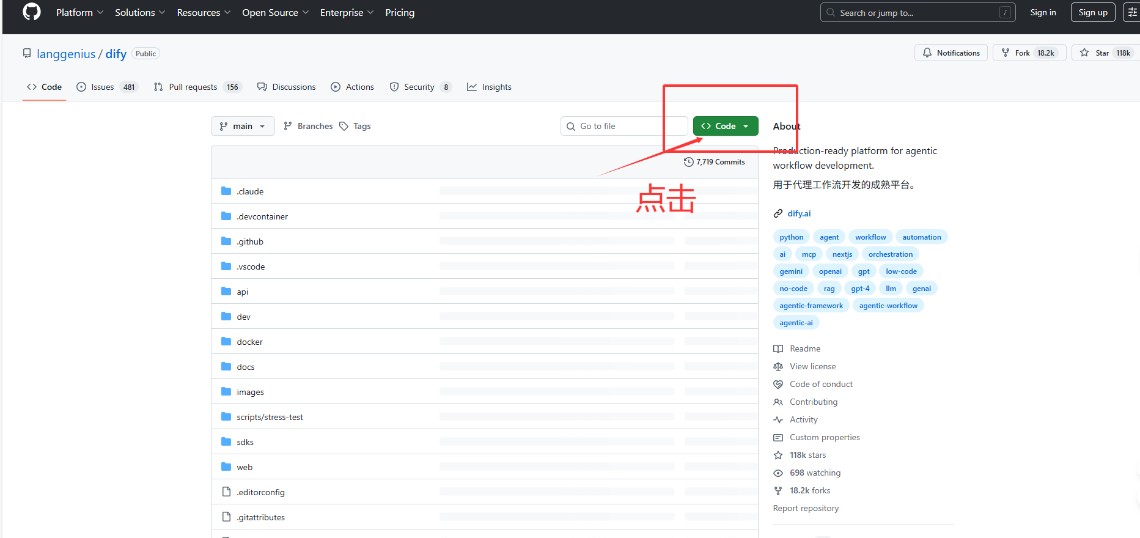View repository Tags
This screenshot has width=1140, height=538.
point(355,126)
